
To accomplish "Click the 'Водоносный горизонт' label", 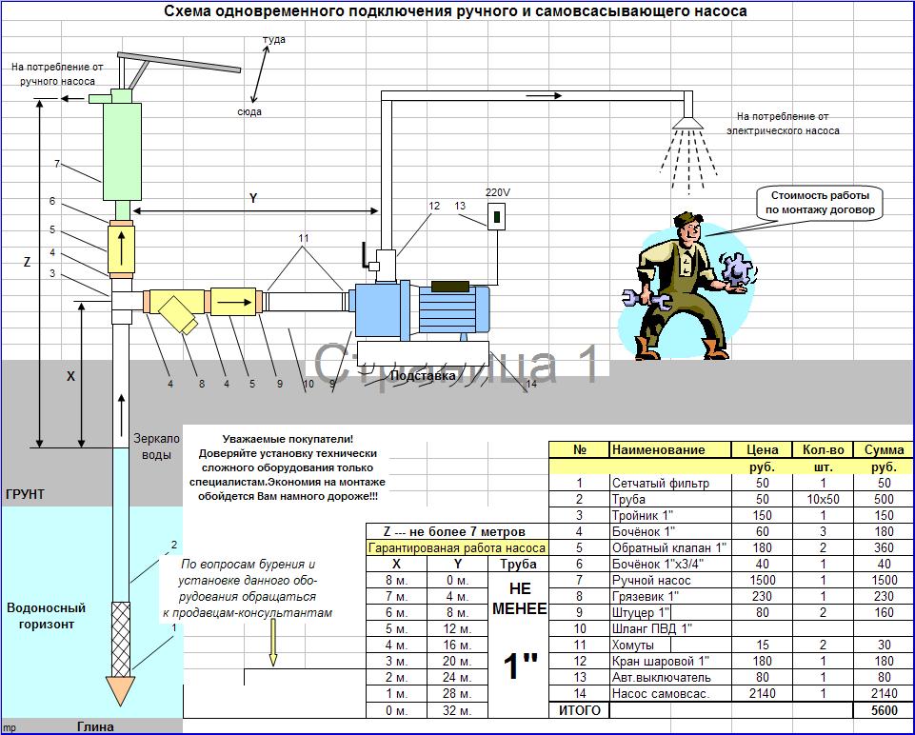I will [46, 616].
